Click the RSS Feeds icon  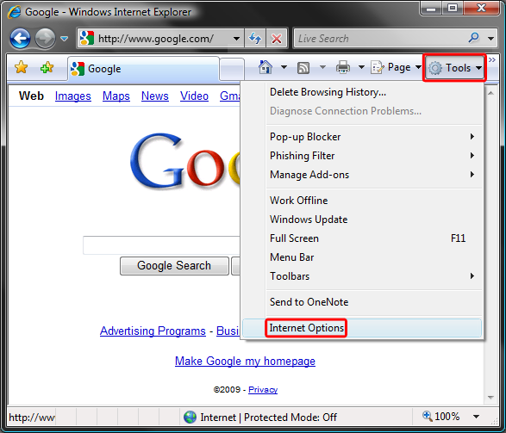point(303,68)
